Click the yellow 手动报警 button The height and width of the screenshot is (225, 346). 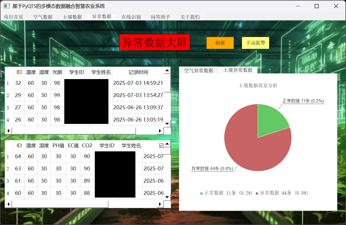pos(256,43)
